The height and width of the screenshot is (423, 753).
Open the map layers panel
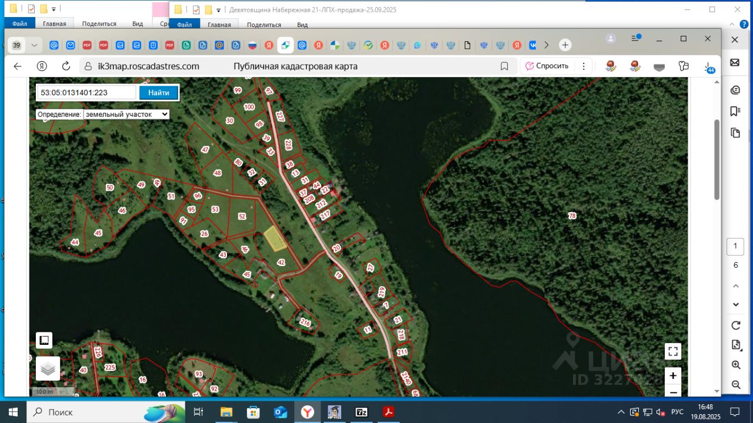[x=48, y=368]
